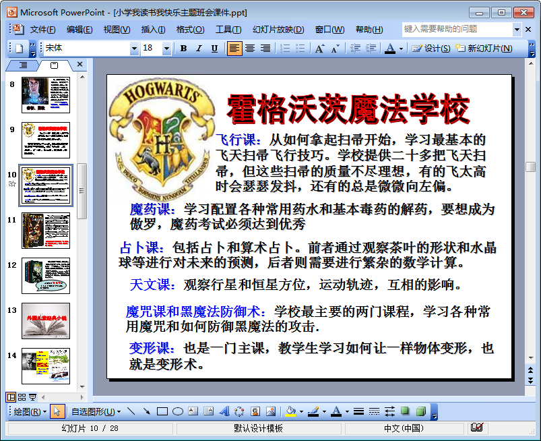Image resolution: width=541 pixels, height=441 pixels.
Task: Open the font size dropdown
Action: (166, 49)
